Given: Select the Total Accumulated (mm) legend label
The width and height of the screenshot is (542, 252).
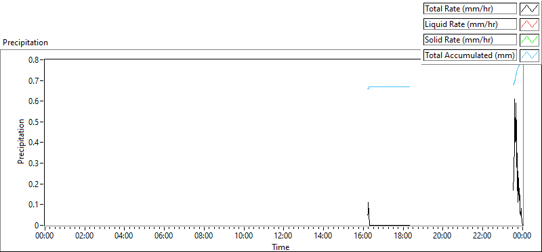Looking at the screenshot, I should tap(470, 55).
